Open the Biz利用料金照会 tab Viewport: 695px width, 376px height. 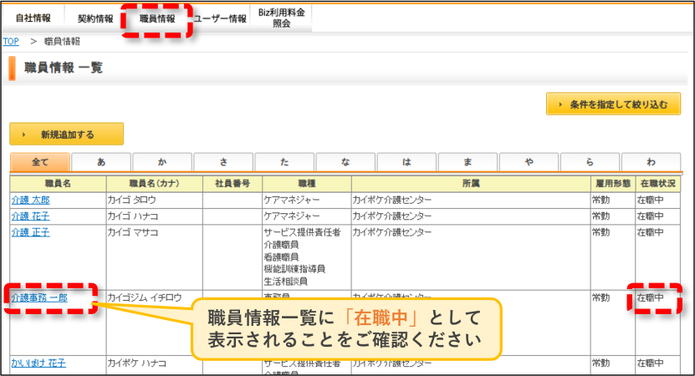(282, 18)
